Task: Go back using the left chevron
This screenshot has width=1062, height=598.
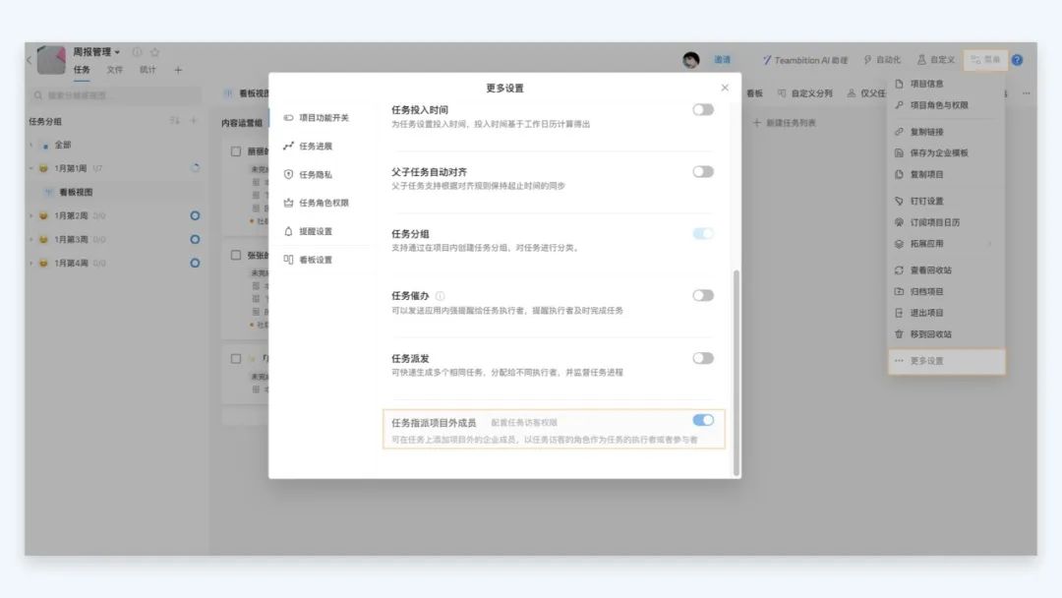Action: tap(29, 60)
